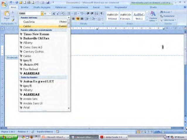187x140 pixels.
Task: Click the Reemplazar button
Action: pyautogui.click(x=167, y=16)
